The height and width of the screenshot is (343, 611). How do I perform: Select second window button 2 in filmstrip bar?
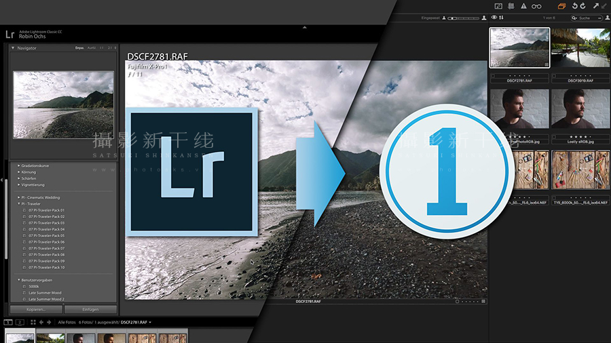[x=20, y=322]
